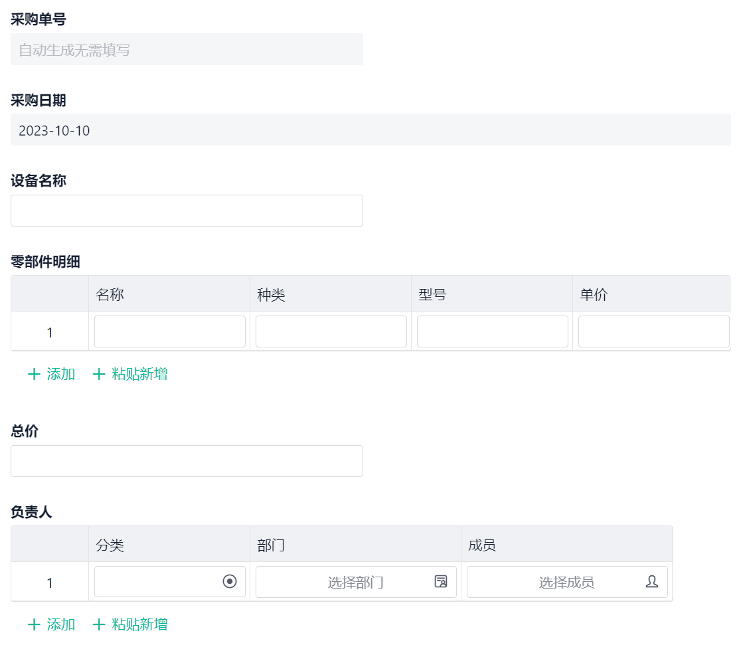Click plus icon for 零部件明细 添加
The image size is (739, 657).
(x=34, y=374)
